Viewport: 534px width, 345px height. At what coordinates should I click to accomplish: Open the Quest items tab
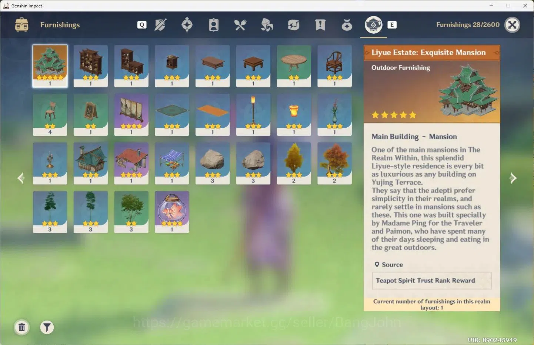(x=320, y=25)
